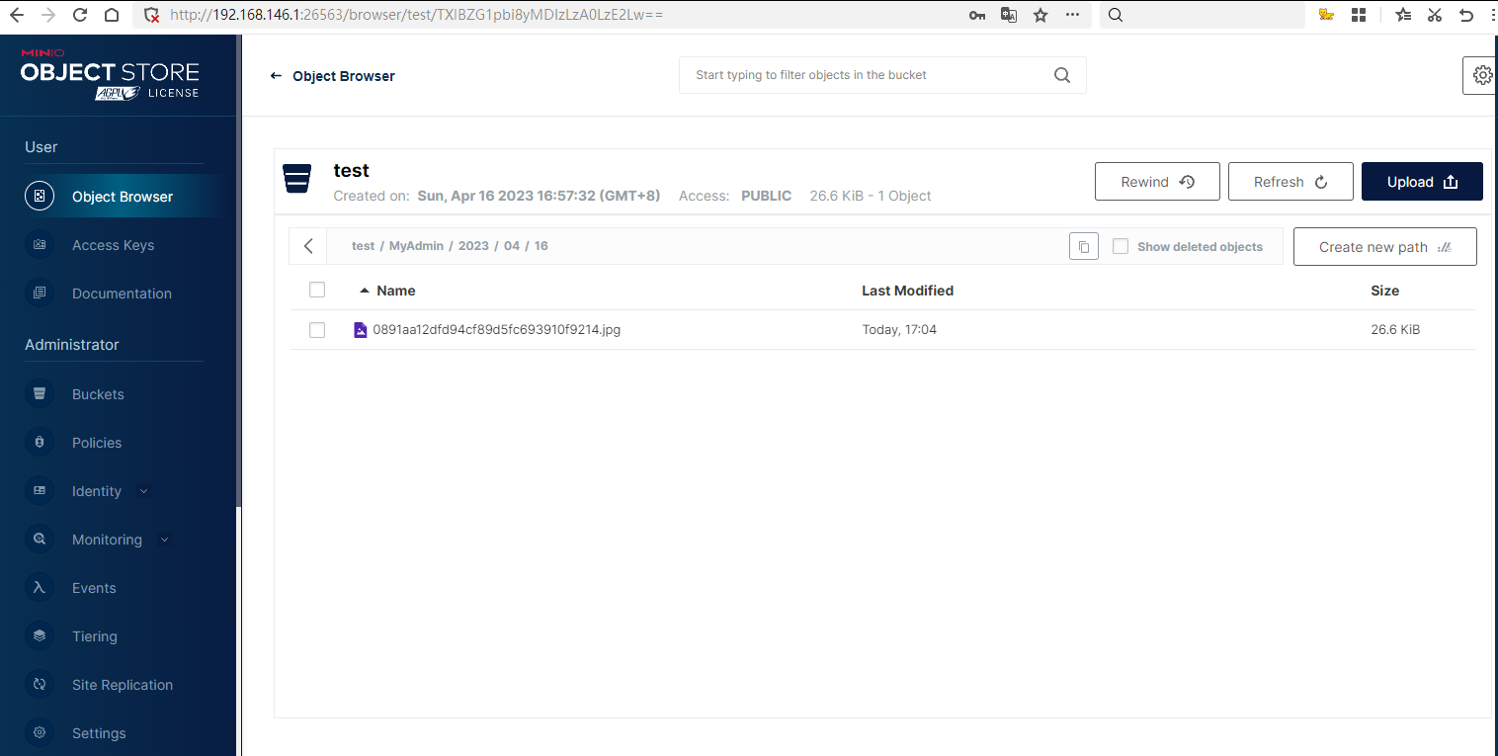Click the translate page icon
The height and width of the screenshot is (756, 1498).
(1009, 15)
